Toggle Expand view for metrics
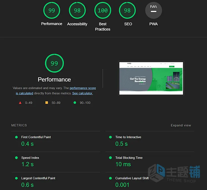This screenshot has width=207, height=190. point(181,125)
